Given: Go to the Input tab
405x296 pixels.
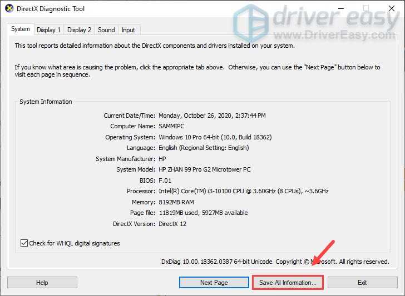Looking at the screenshot, I should tap(129, 30).
